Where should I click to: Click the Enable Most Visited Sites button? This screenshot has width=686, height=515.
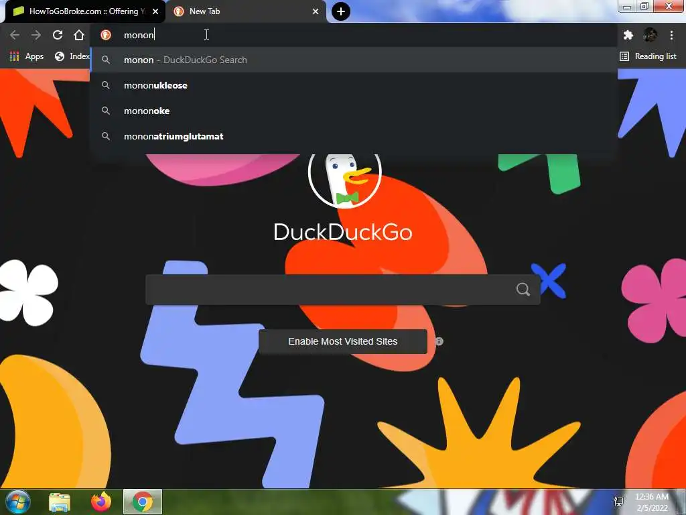coord(342,341)
